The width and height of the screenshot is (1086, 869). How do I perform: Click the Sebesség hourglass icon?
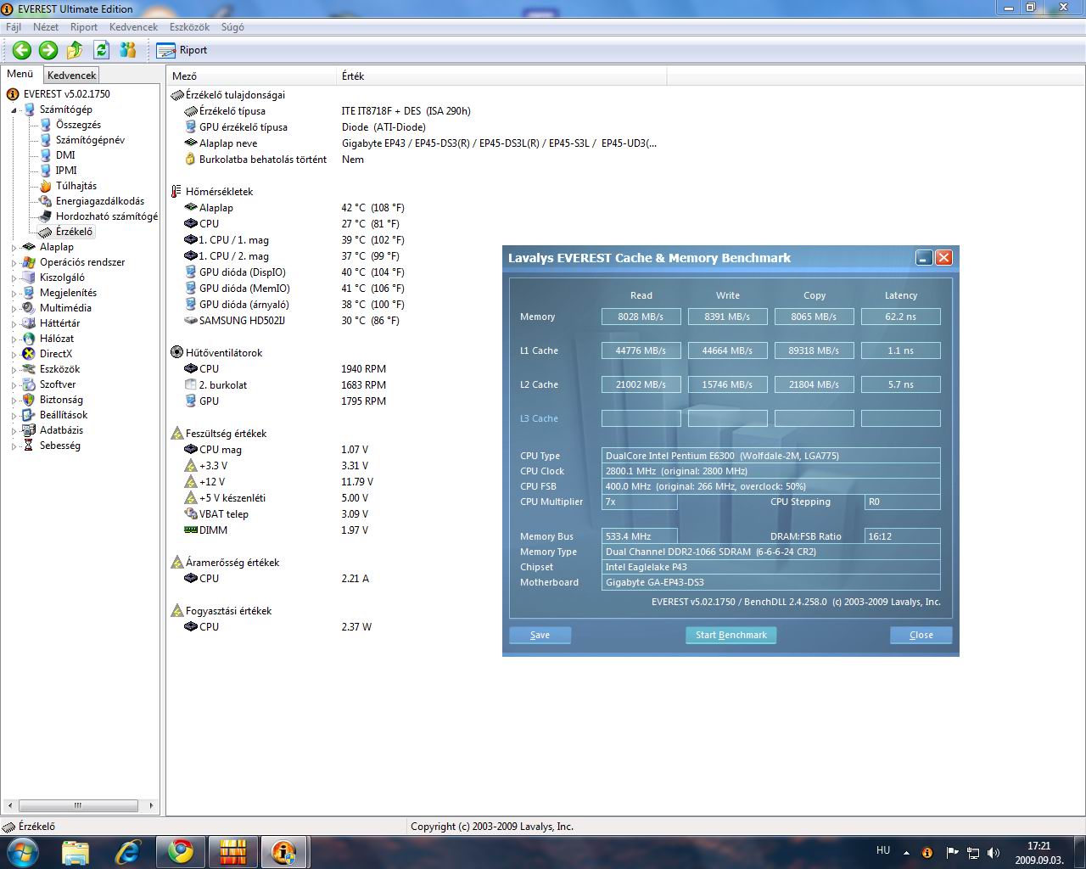pyautogui.click(x=29, y=446)
